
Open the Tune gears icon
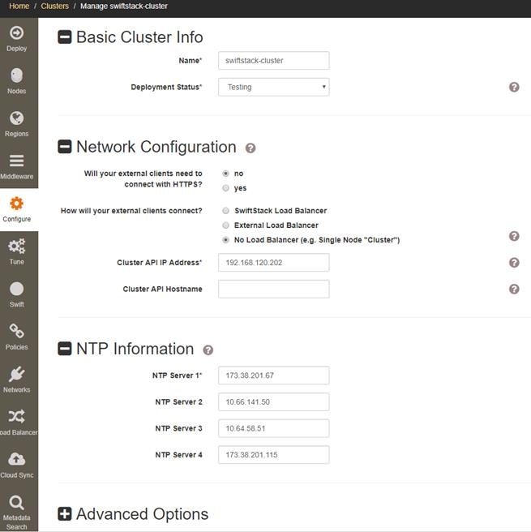(16, 246)
